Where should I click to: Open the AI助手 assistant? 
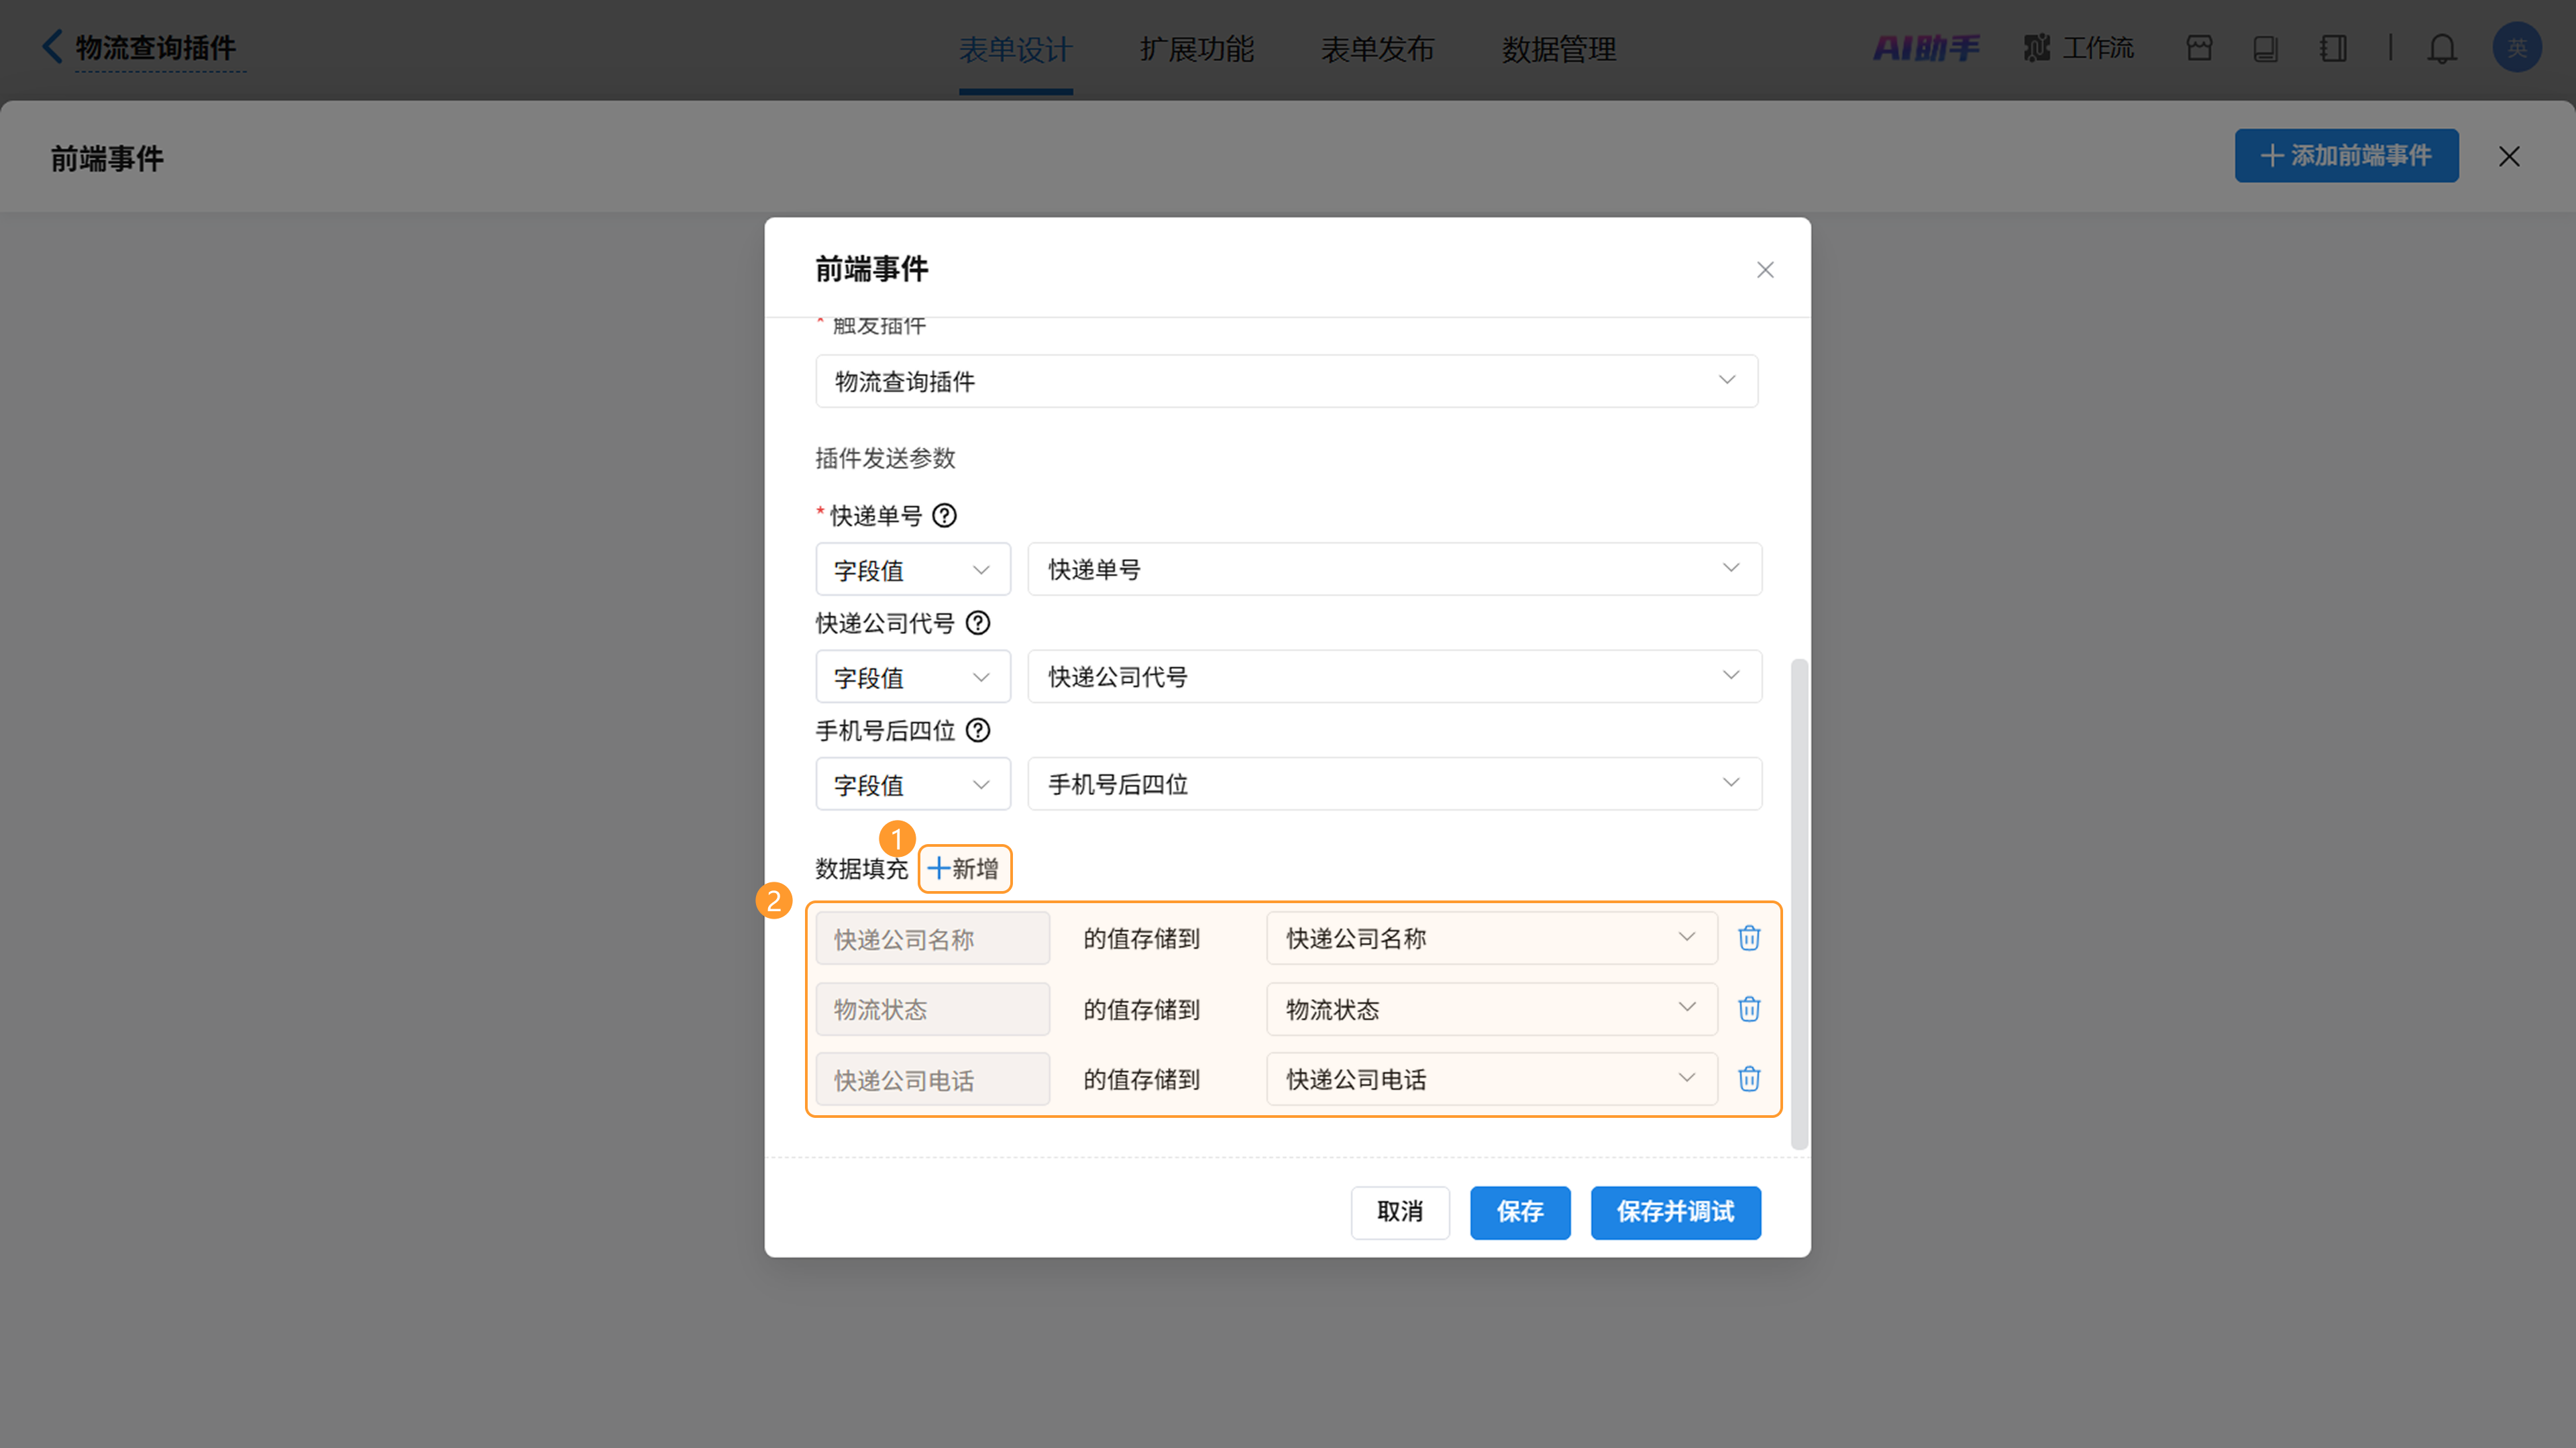click(1926, 48)
